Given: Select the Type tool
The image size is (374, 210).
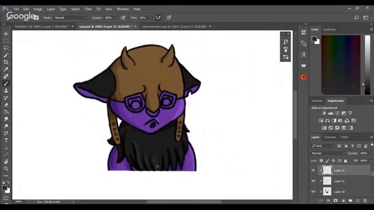Looking at the screenshot, I should 6,141.
